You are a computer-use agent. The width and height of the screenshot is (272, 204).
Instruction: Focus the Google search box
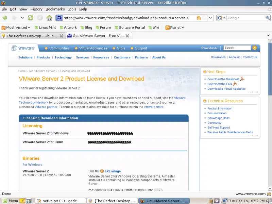coord(246,18)
